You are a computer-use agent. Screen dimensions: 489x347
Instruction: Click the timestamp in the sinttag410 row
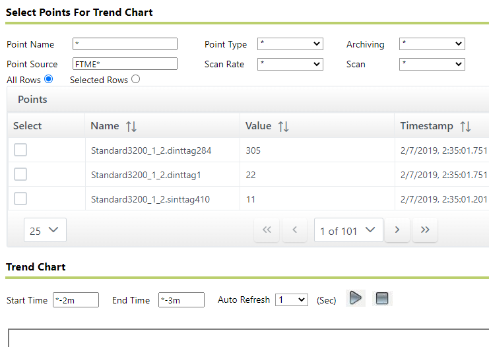[444, 199]
